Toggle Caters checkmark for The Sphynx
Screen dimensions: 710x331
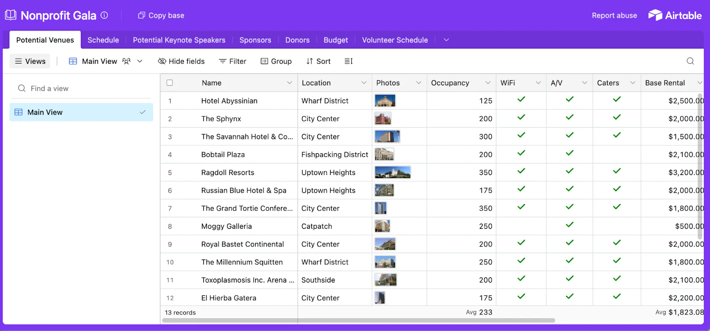[617, 117]
